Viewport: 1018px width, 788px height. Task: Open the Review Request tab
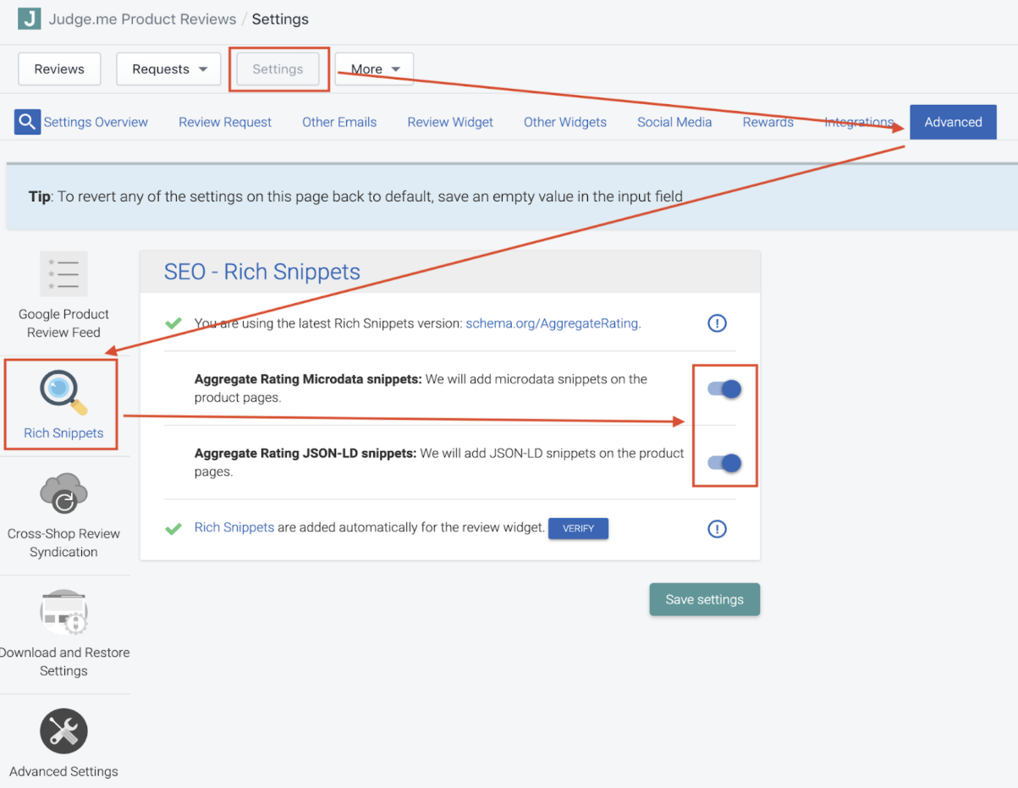point(225,122)
